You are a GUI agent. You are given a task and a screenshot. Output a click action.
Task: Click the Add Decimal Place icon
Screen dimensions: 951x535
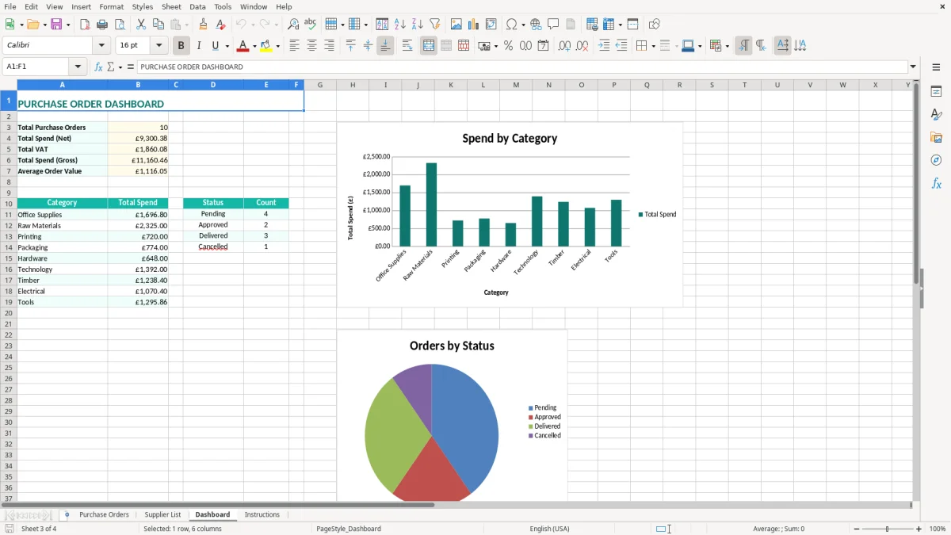(x=564, y=46)
